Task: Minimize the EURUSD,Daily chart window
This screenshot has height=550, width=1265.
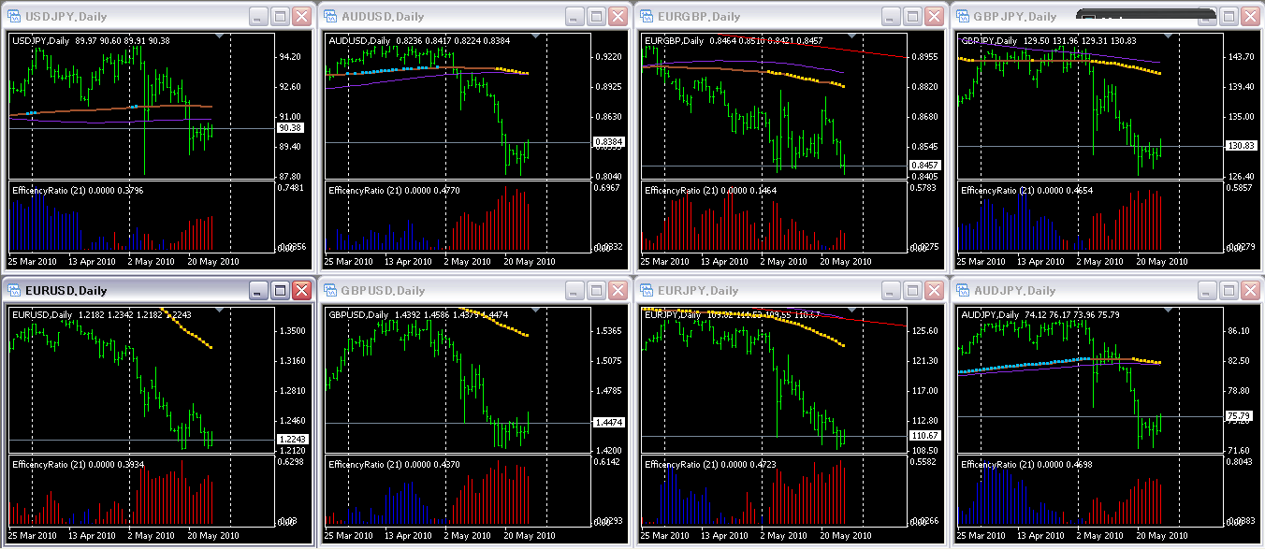Action: coord(259,291)
